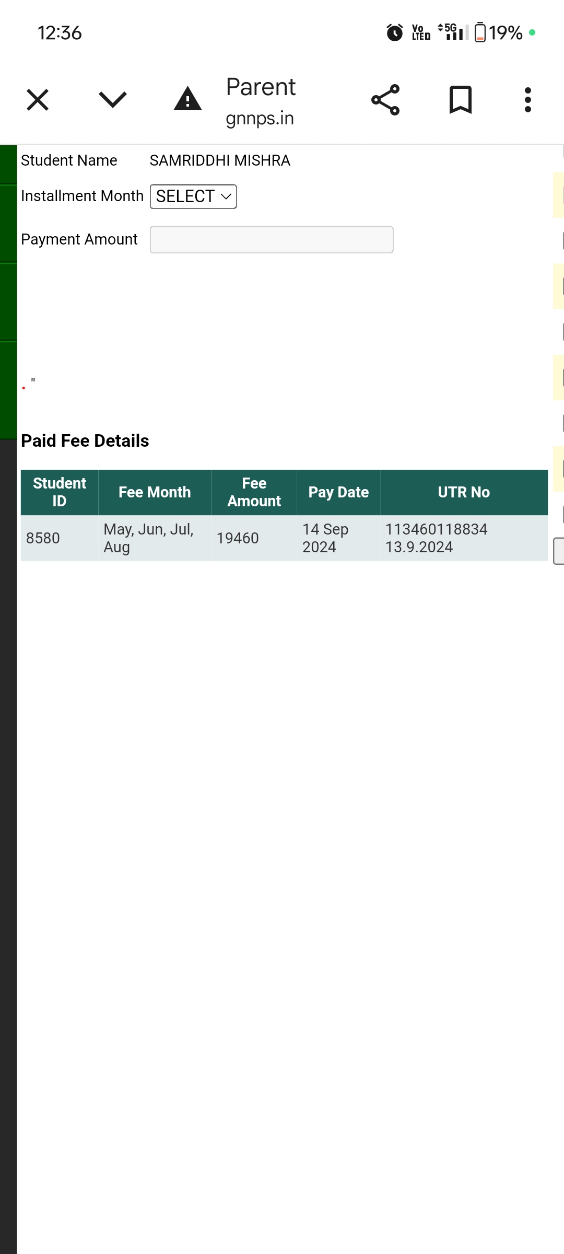This screenshot has width=564, height=1254.
Task: Bookmark this gnnps.in page
Action: tap(460, 100)
